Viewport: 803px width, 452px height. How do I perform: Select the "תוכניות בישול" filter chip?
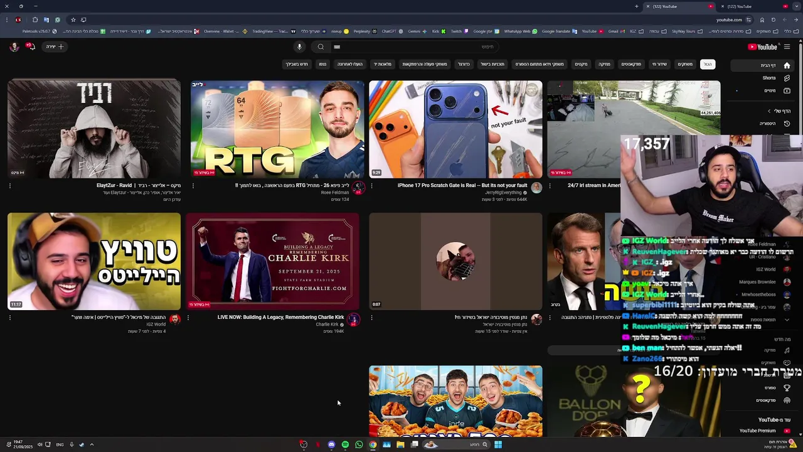point(492,64)
